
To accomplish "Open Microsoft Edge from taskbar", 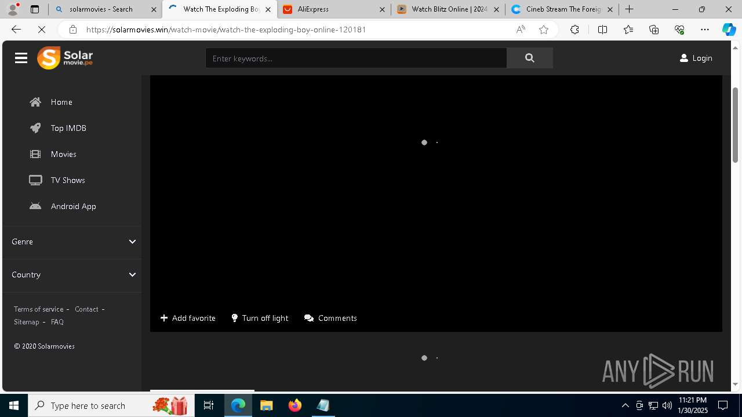I will click(238, 405).
